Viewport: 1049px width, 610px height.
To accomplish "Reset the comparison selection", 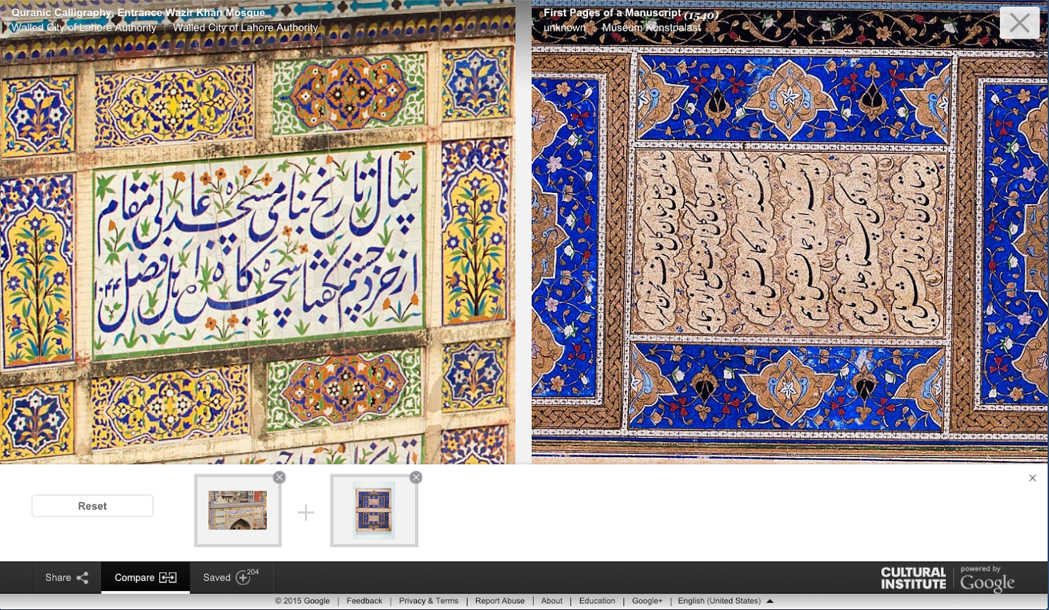I will 92,506.
